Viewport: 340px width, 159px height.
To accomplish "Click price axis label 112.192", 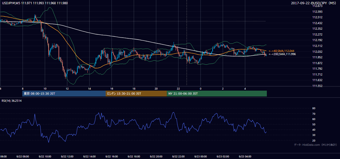I will click(x=317, y=40).
